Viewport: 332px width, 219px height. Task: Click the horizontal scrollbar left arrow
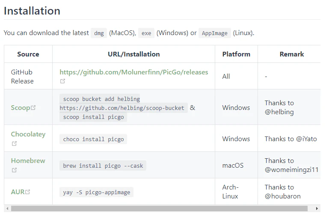pos(7,209)
